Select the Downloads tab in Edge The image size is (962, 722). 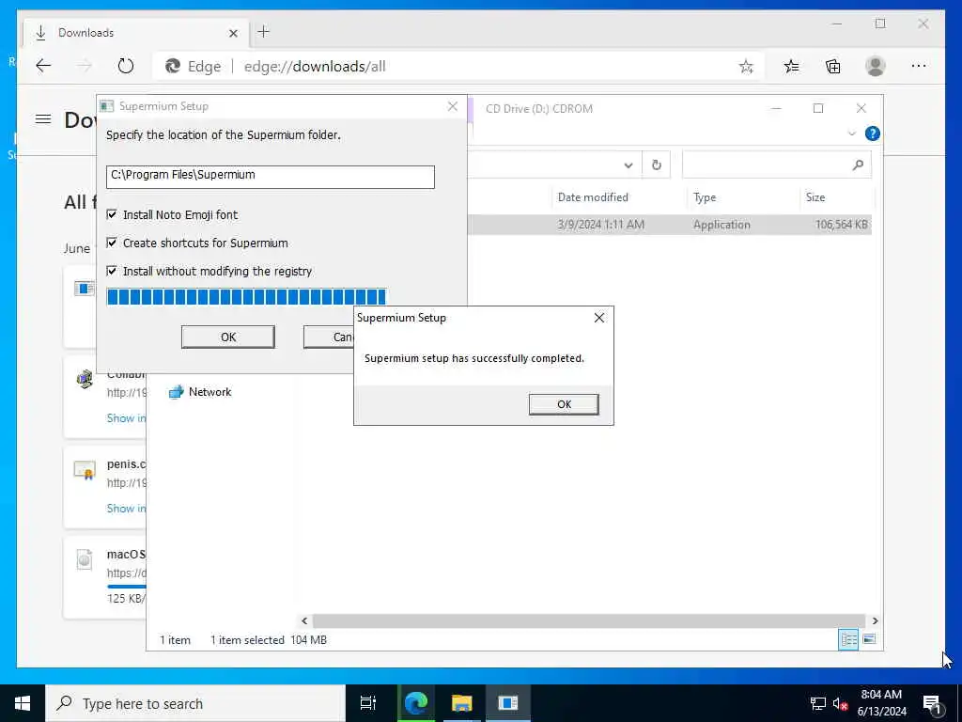(x=136, y=33)
